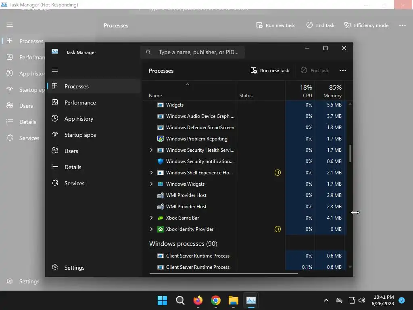Image resolution: width=413 pixels, height=310 pixels.
Task: Launch Firefox from taskbar
Action: pyautogui.click(x=198, y=300)
